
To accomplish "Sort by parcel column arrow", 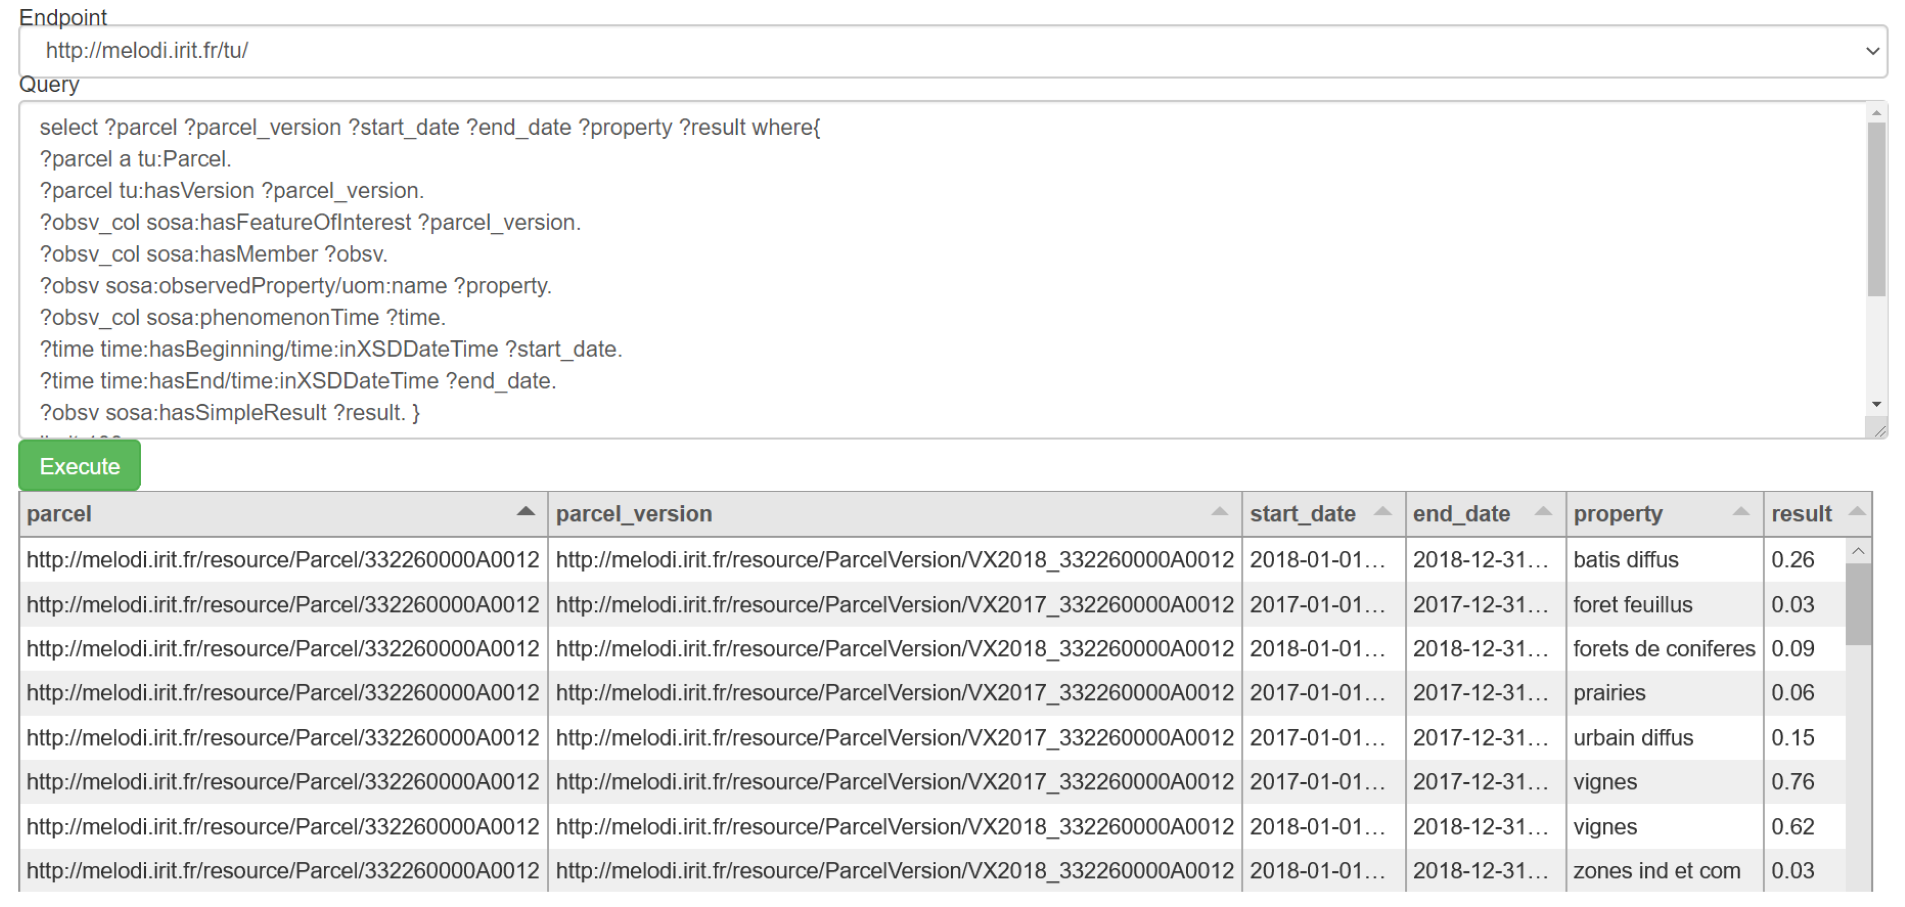I will click(x=525, y=512).
